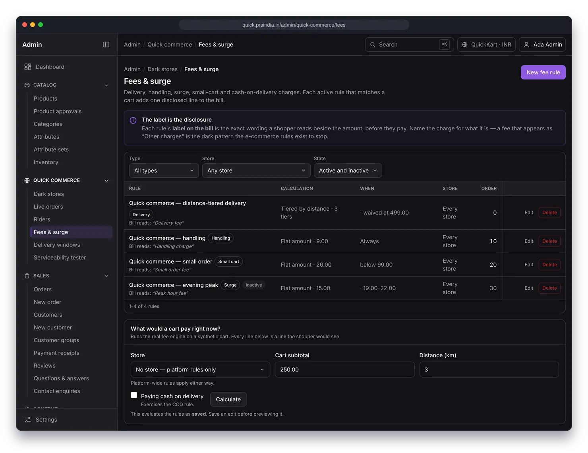The height and width of the screenshot is (453, 588).
Task: Click the Cart subtotal field
Action: [x=344, y=370]
